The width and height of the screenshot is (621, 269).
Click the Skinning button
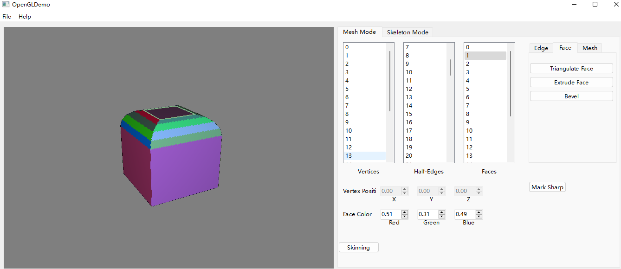click(358, 247)
